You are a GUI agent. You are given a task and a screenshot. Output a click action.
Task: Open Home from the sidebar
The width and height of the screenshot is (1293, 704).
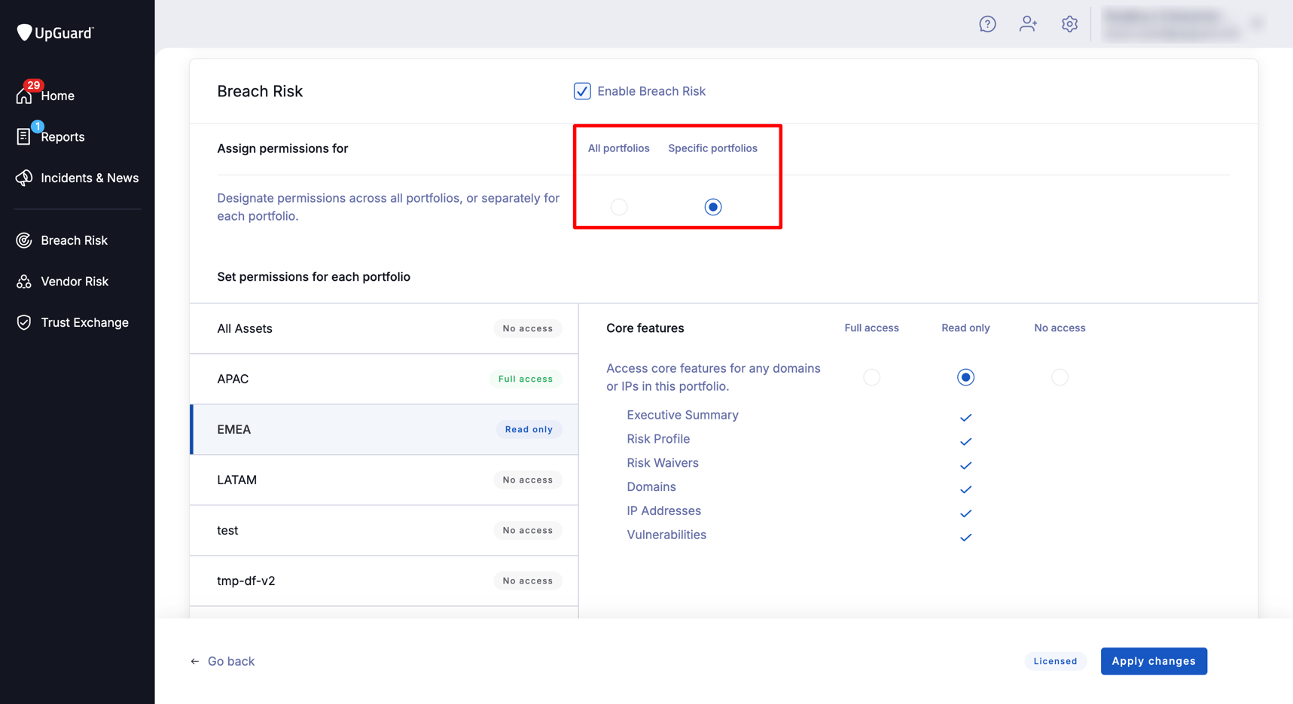click(57, 95)
